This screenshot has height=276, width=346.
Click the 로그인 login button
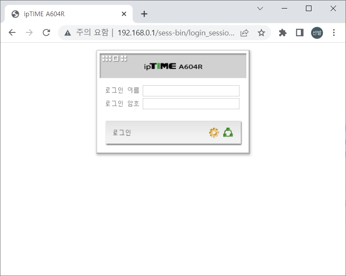tap(173, 132)
